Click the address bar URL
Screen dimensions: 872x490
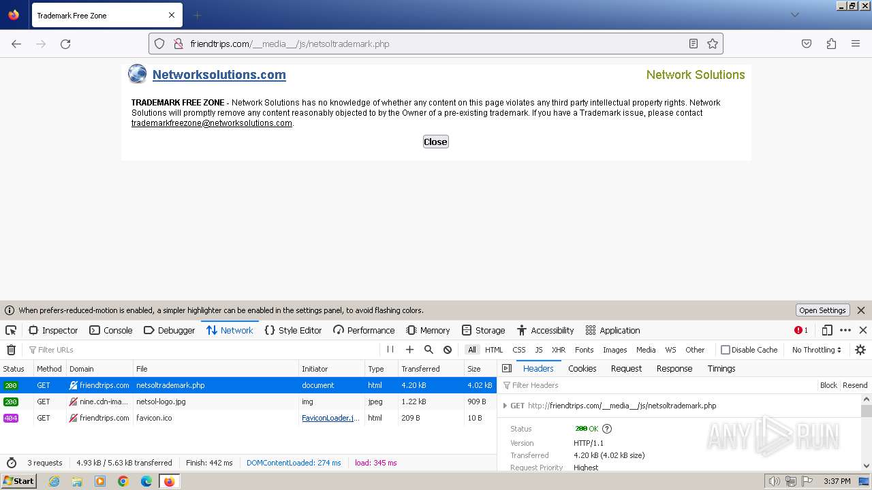tap(290, 44)
